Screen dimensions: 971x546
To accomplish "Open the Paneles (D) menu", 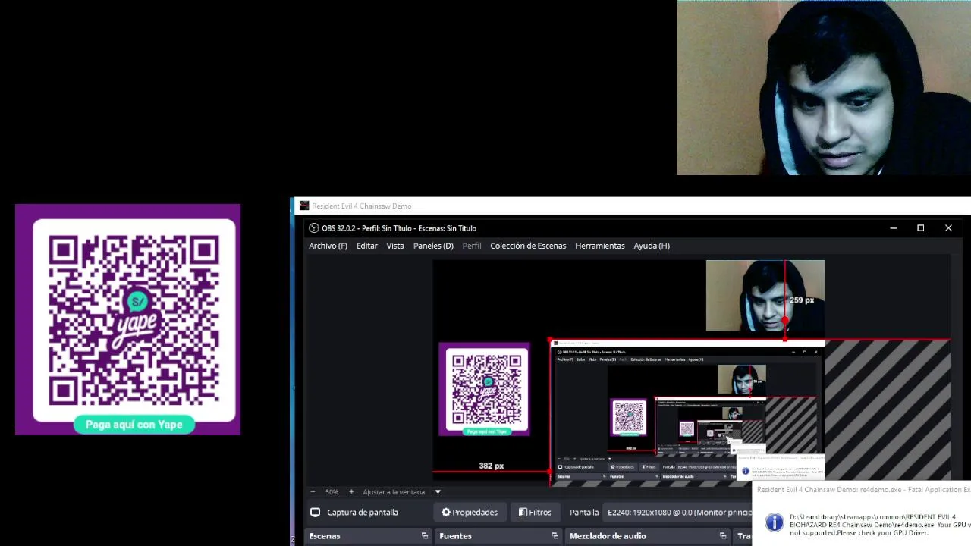I will coord(433,246).
